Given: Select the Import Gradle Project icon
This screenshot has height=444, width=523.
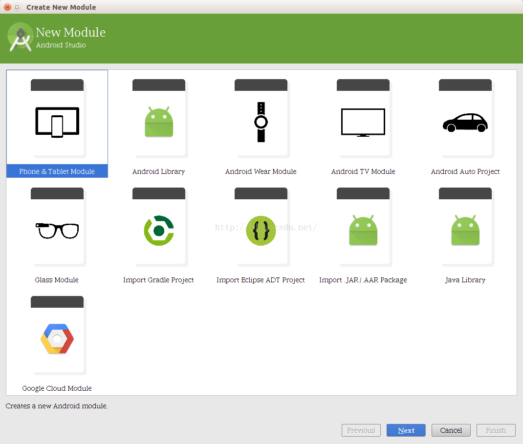Looking at the screenshot, I should (x=159, y=231).
